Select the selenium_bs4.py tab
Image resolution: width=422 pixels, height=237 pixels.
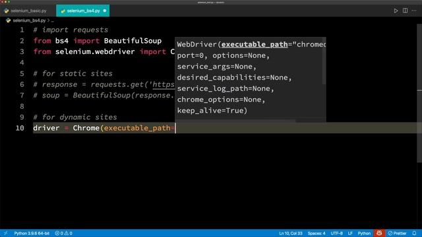click(83, 11)
